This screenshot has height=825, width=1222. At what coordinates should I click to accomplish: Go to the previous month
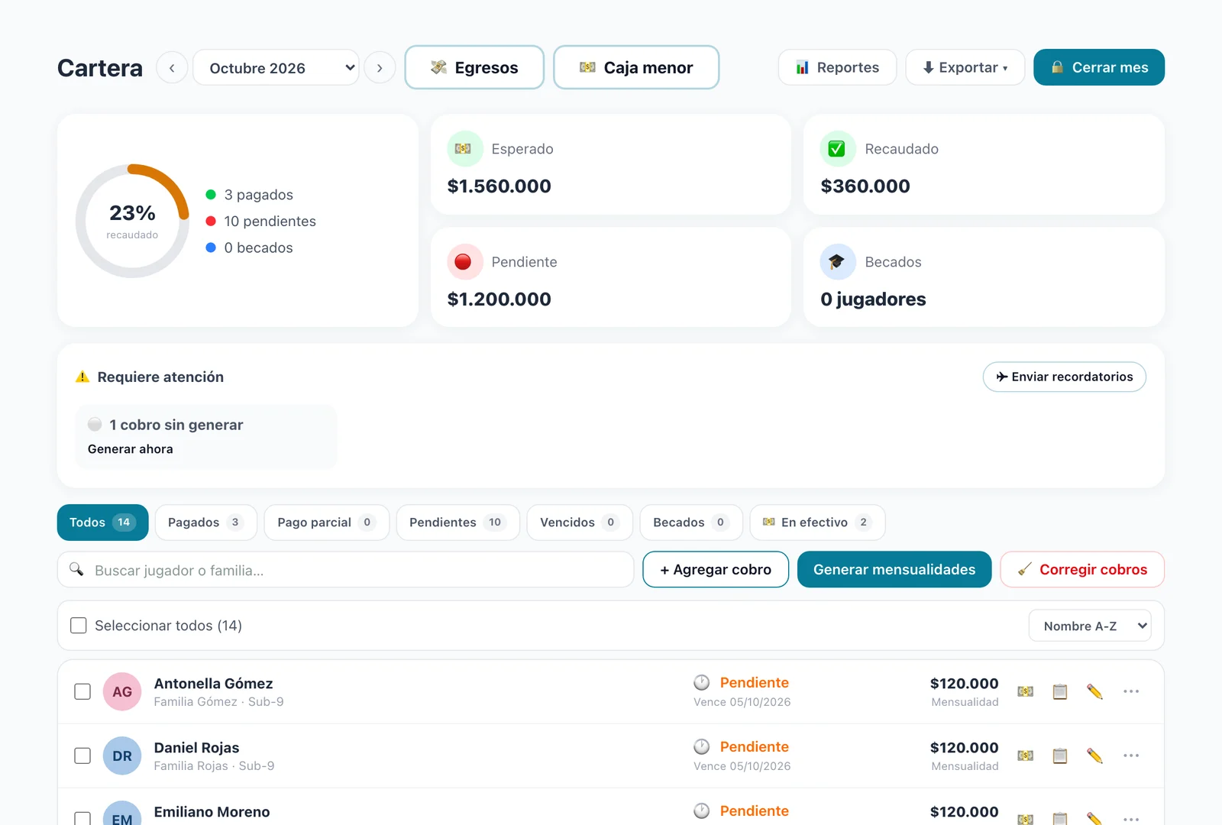172,68
